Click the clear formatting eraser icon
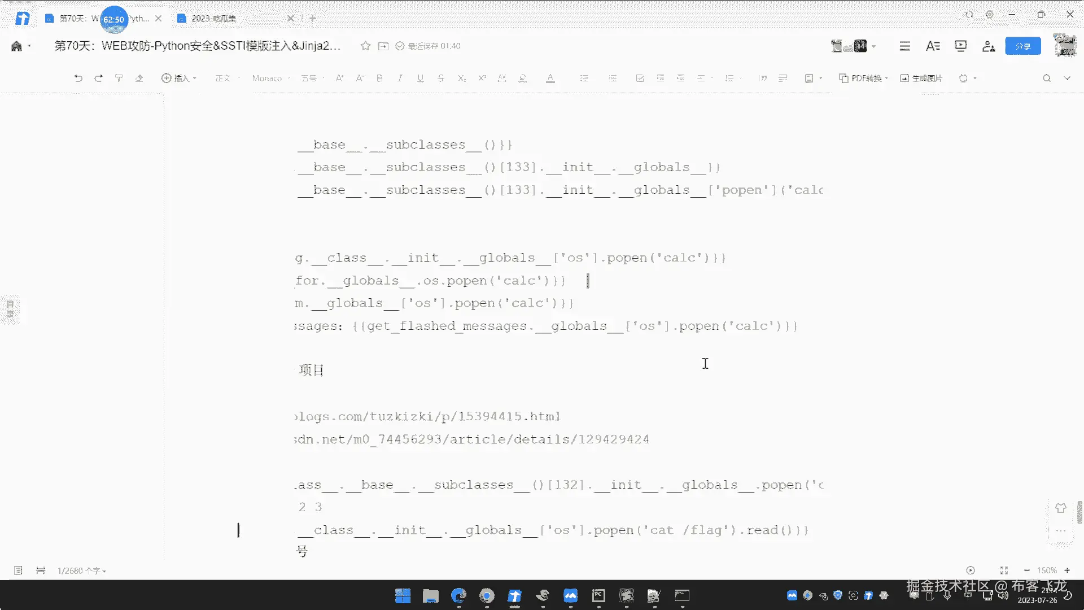This screenshot has width=1084, height=610. 139,79
